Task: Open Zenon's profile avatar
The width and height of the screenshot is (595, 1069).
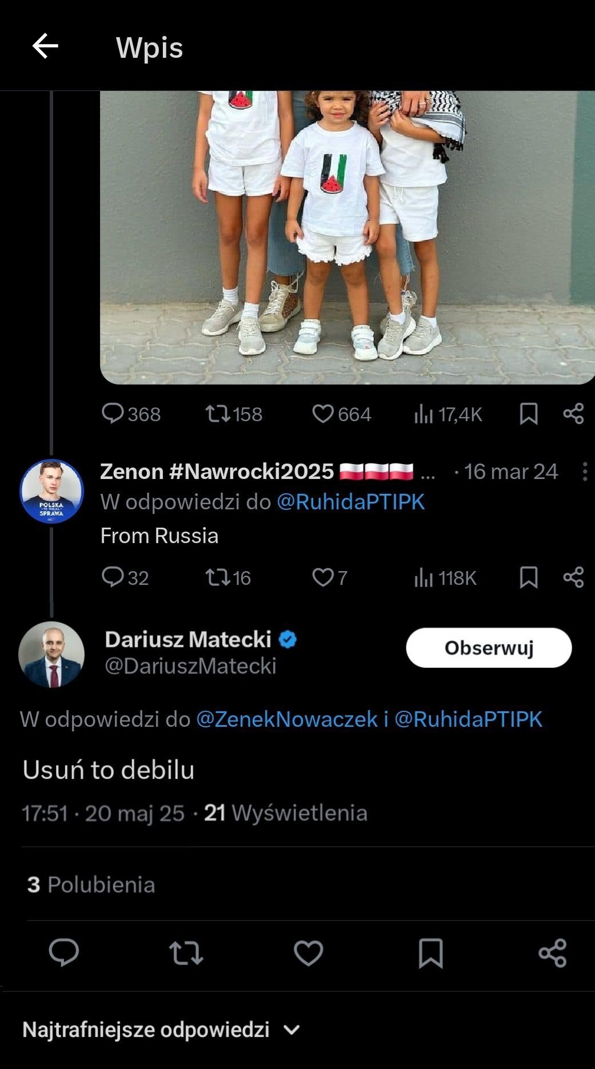Action: (x=51, y=491)
